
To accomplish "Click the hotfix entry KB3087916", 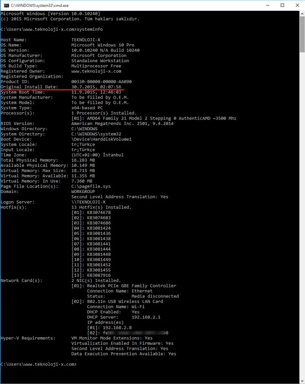I will point(99,275).
